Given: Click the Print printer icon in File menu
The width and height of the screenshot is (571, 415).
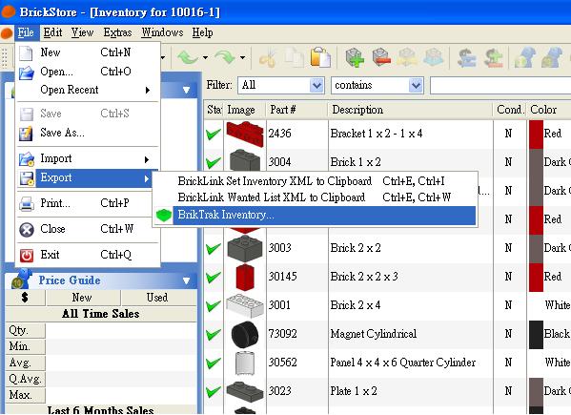Looking at the screenshot, I should pos(27,203).
